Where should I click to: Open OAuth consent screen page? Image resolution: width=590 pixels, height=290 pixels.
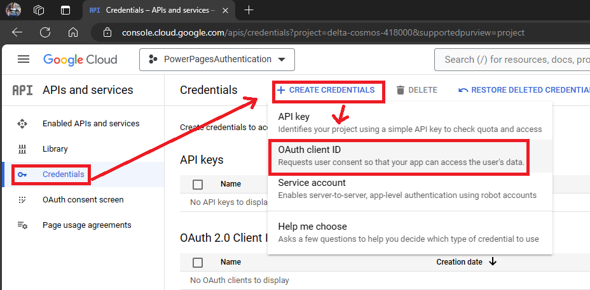pos(83,199)
